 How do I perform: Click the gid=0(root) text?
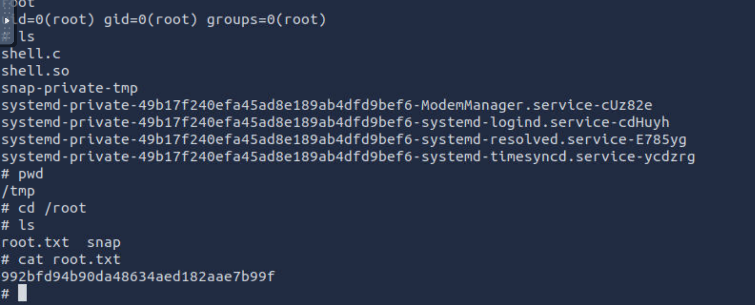(x=151, y=20)
